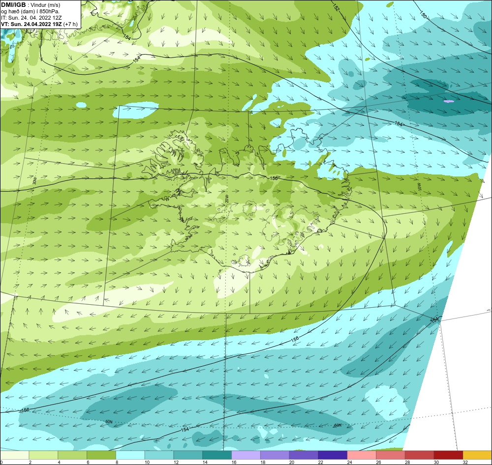The width and height of the screenshot is (492, 465).
Task: Click the small lavender wind-maximum patch northeast
Action: click(x=449, y=101)
